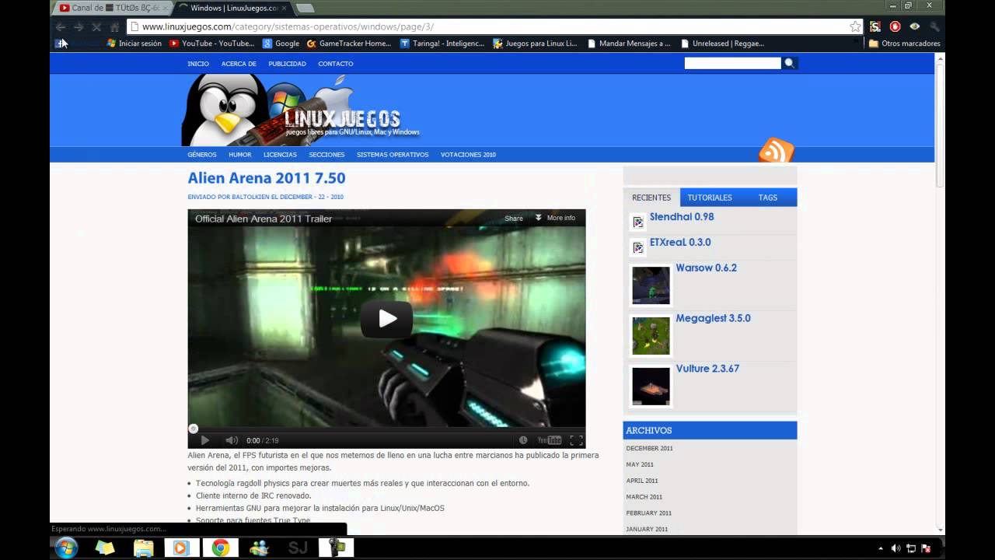Open the SJ application in the taskbar
The width and height of the screenshot is (995, 560).
click(x=298, y=548)
